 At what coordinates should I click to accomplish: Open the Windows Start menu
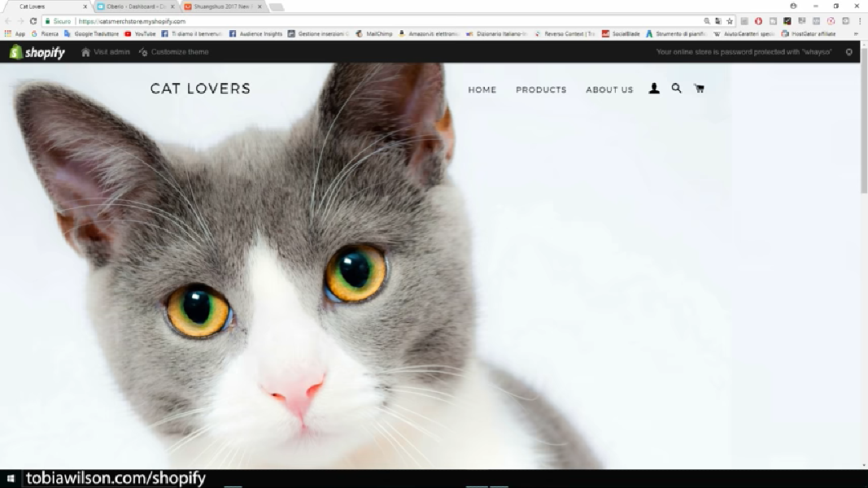tap(11, 479)
